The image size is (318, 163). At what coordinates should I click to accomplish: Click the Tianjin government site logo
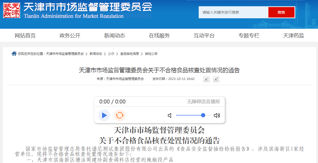pos(11,10)
